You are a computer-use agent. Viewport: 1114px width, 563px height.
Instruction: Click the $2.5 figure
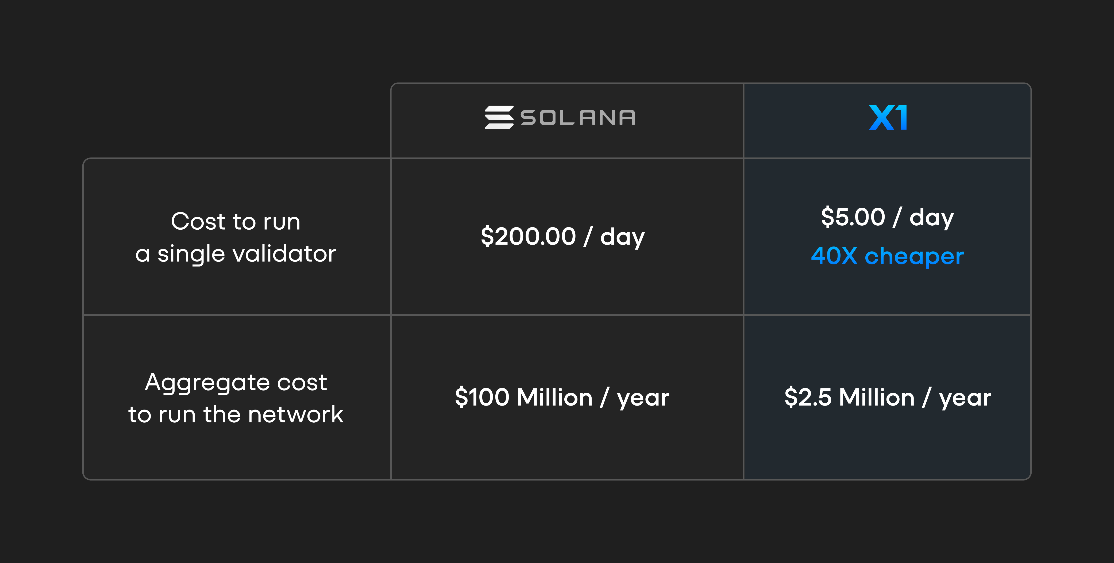pos(808,398)
